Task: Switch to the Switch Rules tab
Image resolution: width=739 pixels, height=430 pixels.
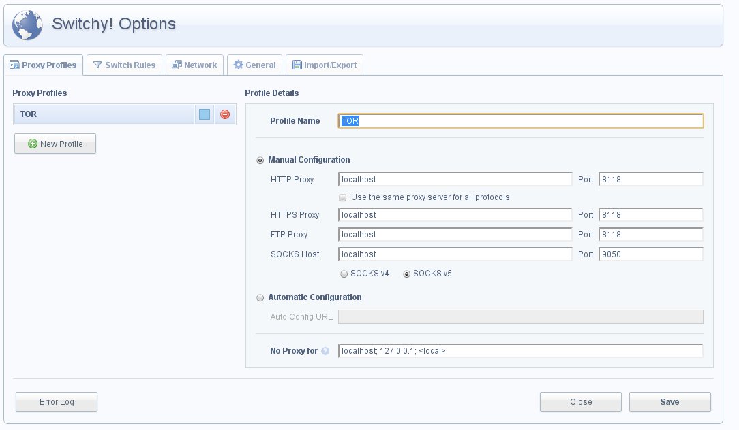Action: pyautogui.click(x=125, y=65)
